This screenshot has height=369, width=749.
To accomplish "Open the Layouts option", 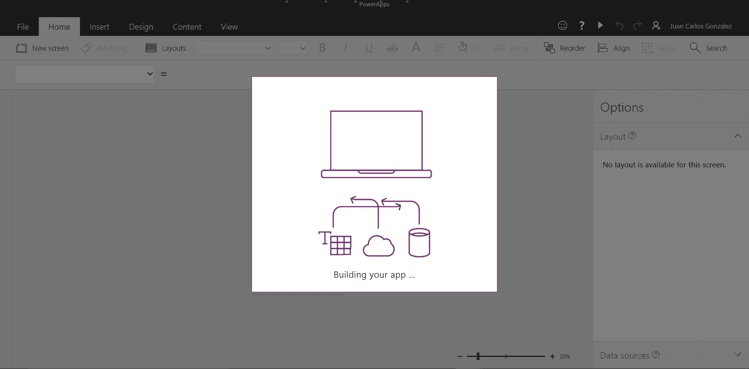I will pos(165,48).
